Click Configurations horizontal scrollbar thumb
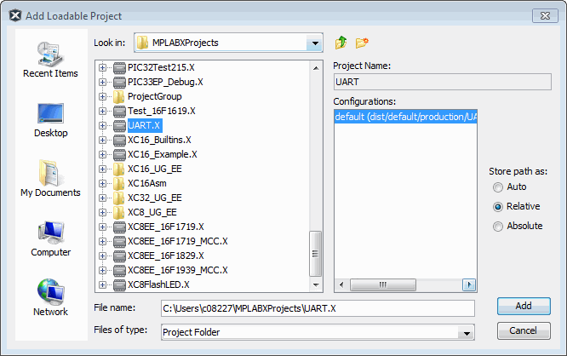 coord(383,284)
